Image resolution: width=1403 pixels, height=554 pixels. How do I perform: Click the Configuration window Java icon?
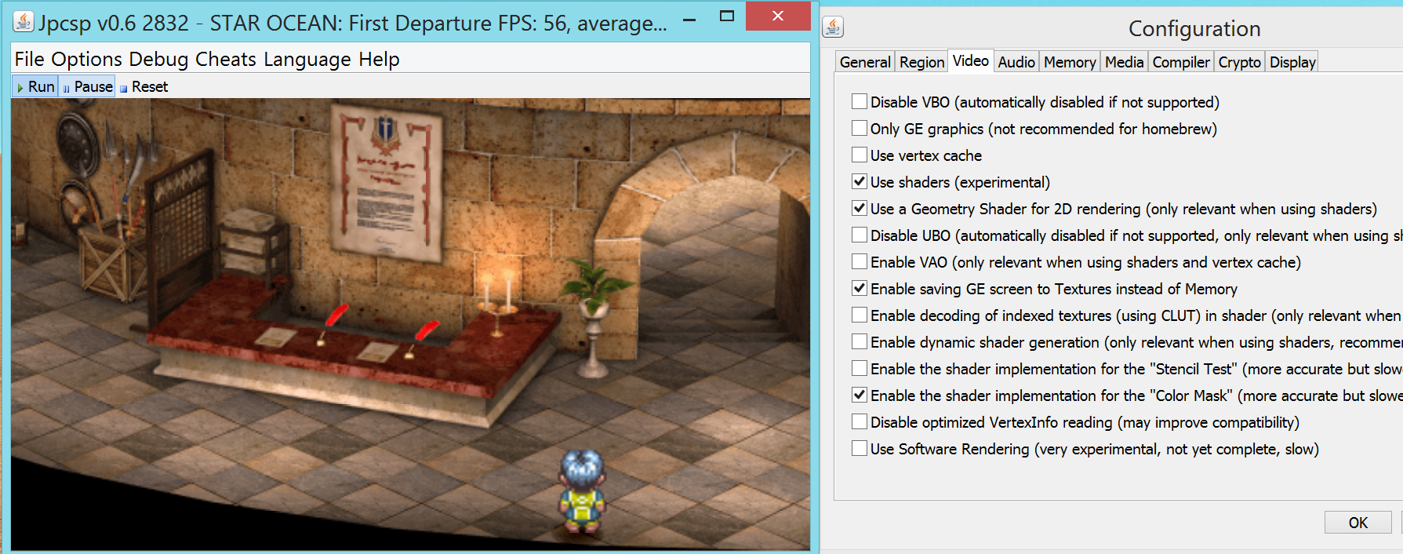[833, 27]
